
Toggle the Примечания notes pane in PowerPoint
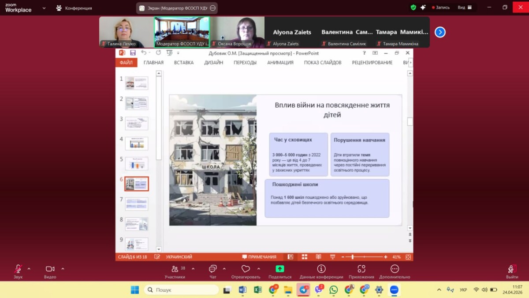(x=259, y=257)
